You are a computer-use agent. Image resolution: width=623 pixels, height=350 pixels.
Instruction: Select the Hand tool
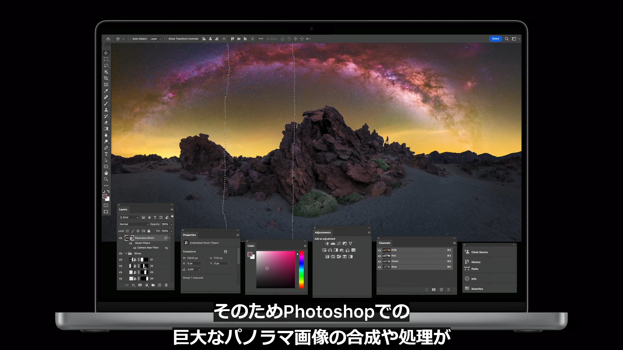click(x=106, y=173)
